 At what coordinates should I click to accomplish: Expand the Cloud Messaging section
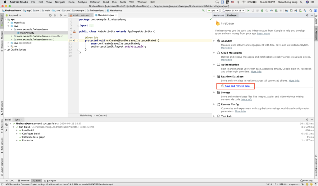[x=214, y=53]
